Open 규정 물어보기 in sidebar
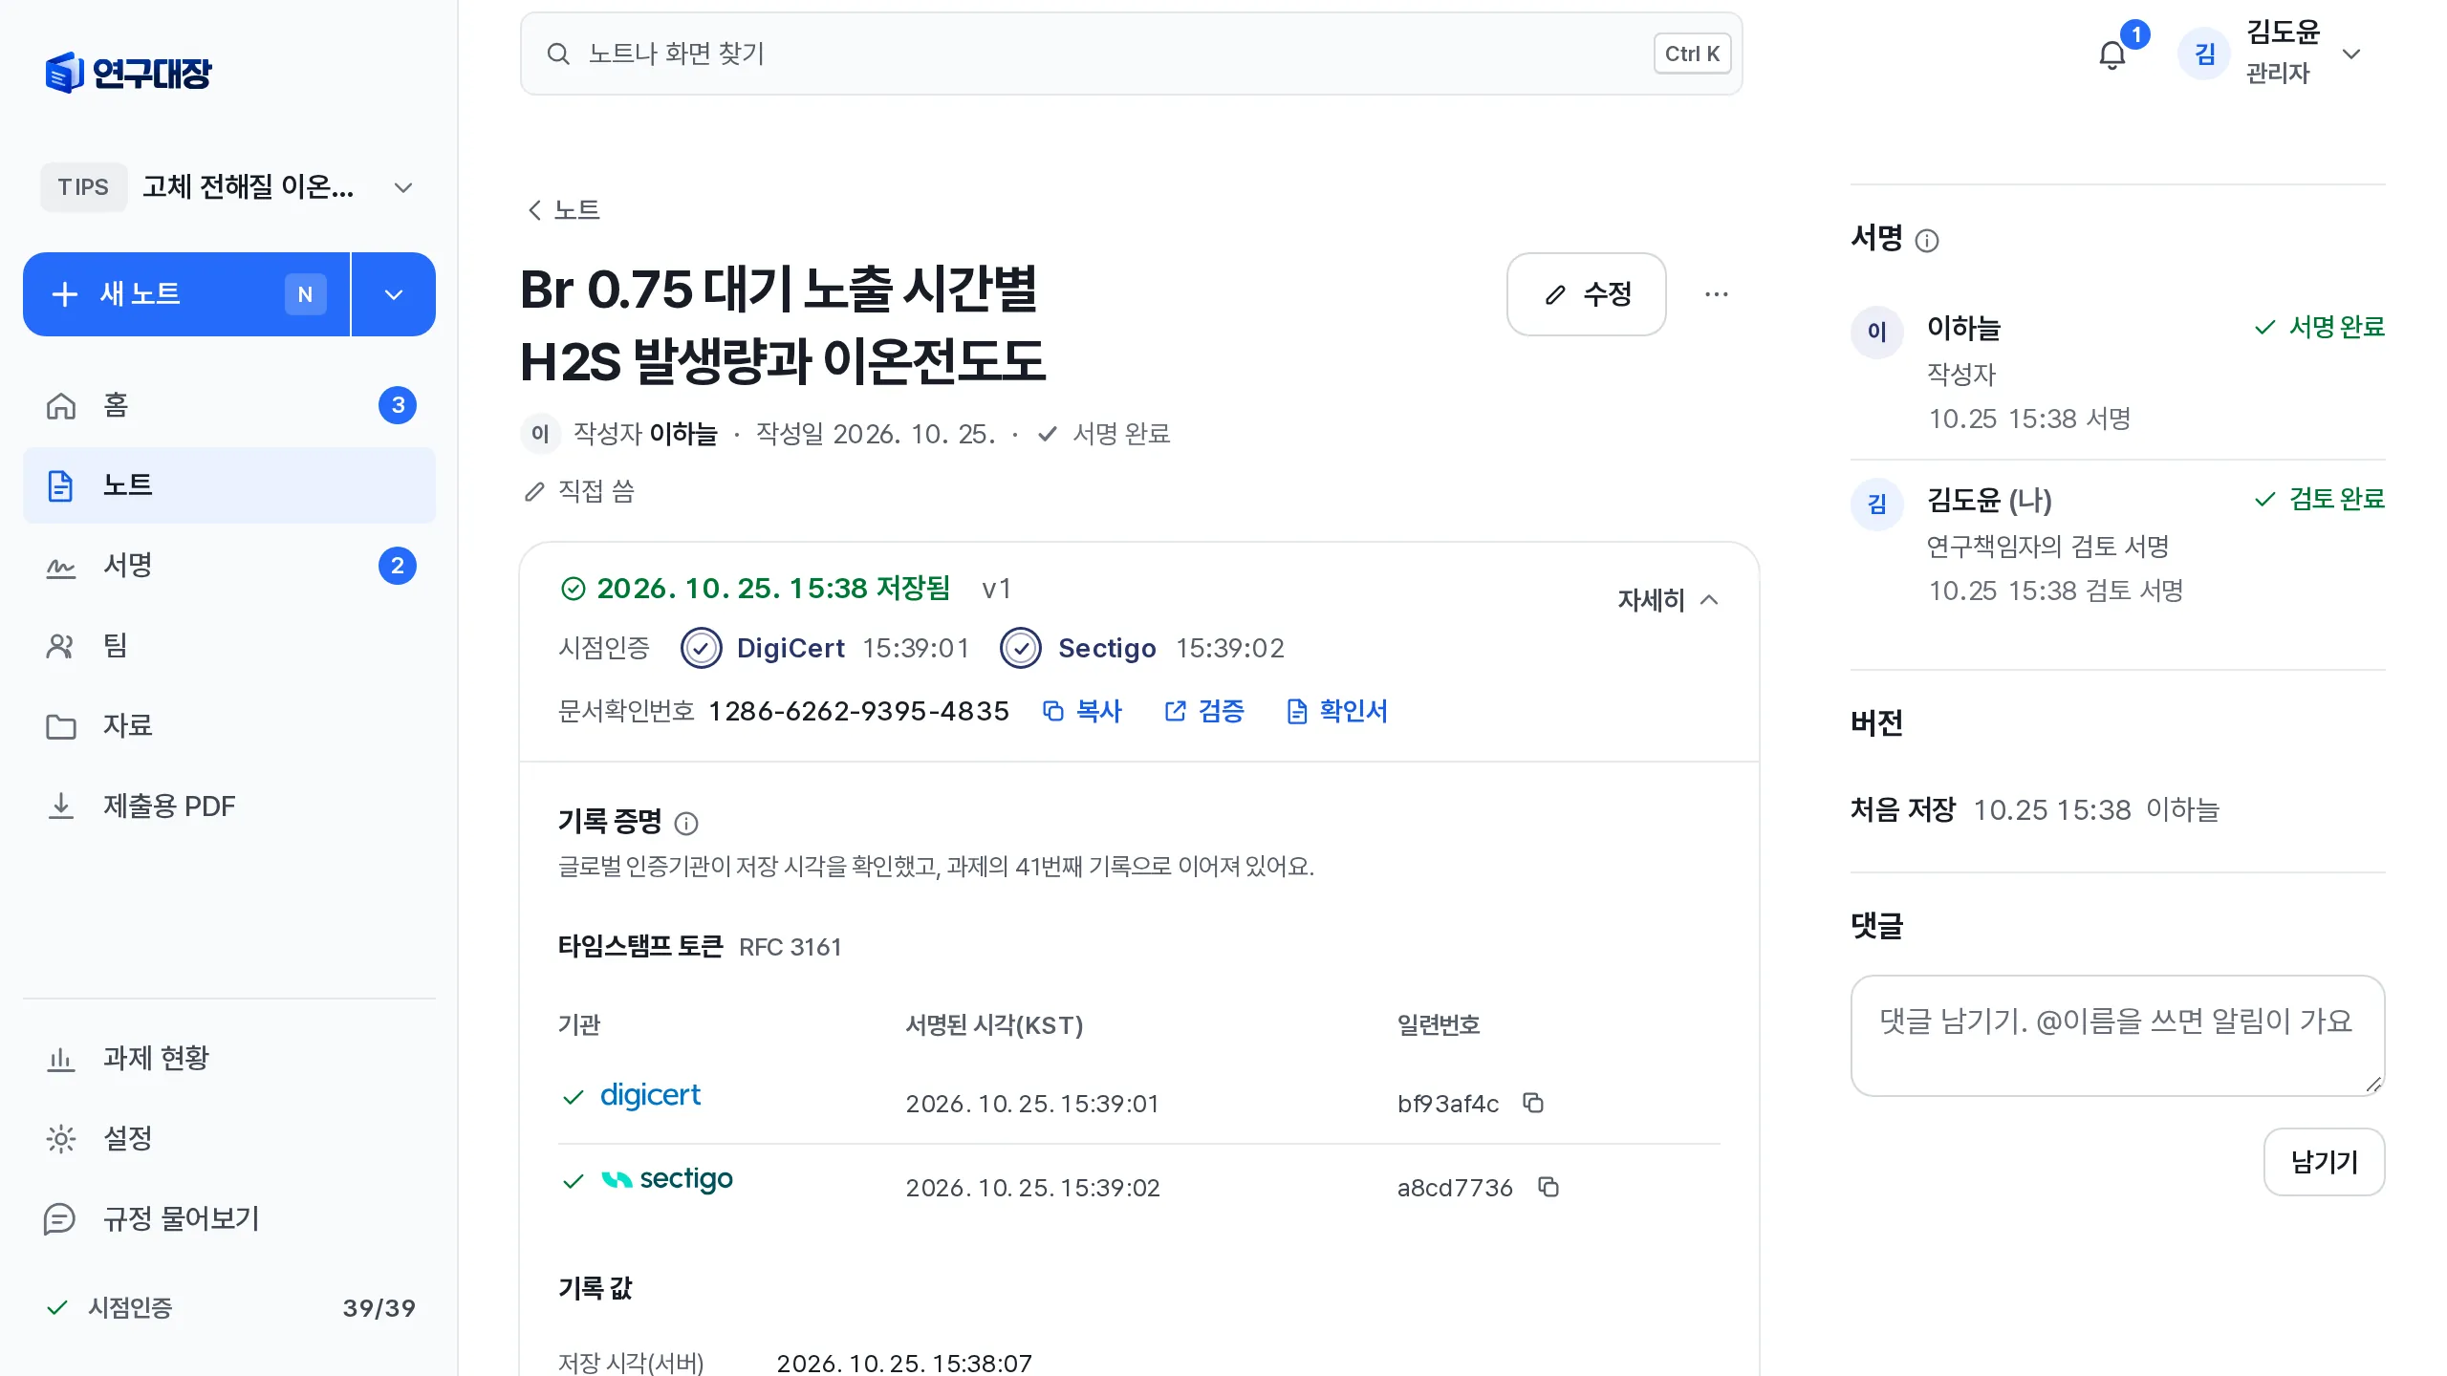2447x1376 pixels. (x=229, y=1219)
